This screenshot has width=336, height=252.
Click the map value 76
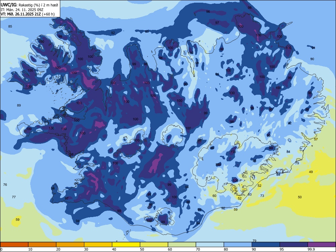[x=5, y=184]
